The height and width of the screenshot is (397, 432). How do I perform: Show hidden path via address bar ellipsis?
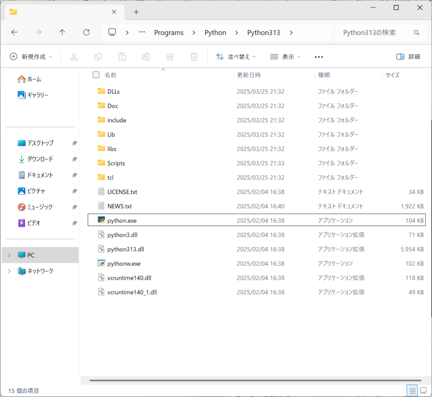tap(142, 32)
